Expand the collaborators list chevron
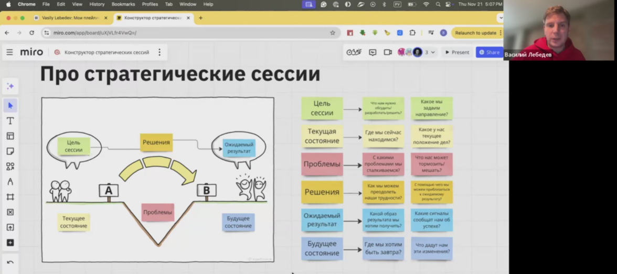This screenshot has width=617, height=274. pos(433,52)
